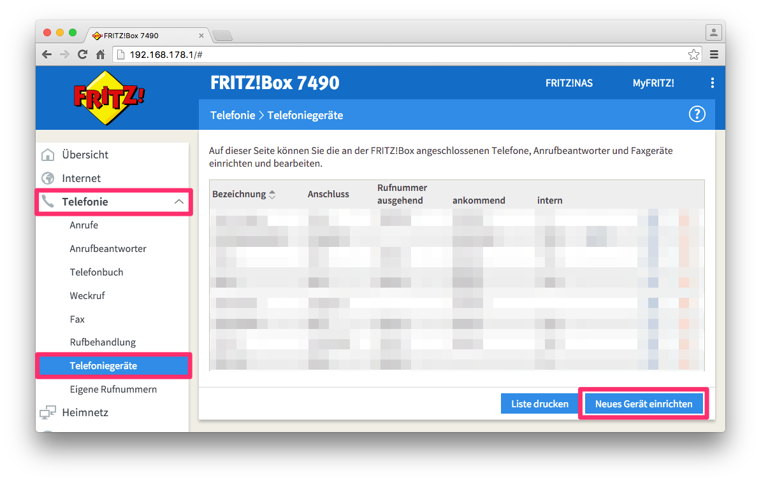This screenshot has width=761, height=483.
Task: Open the three-dot menu in header
Action: click(x=712, y=83)
